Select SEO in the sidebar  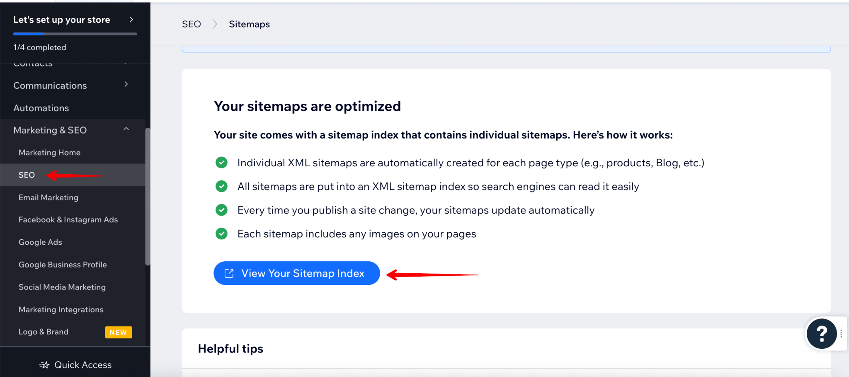click(27, 175)
